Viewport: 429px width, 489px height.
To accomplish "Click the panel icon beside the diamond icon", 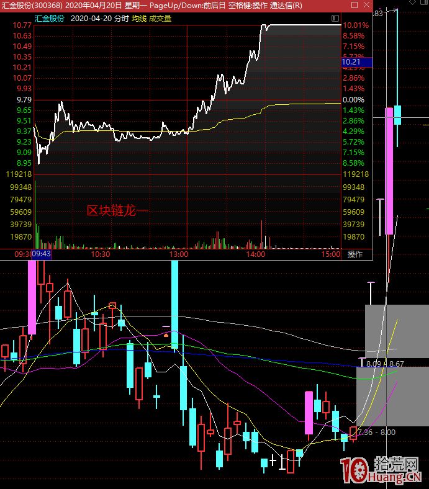I will (x=425, y=2).
